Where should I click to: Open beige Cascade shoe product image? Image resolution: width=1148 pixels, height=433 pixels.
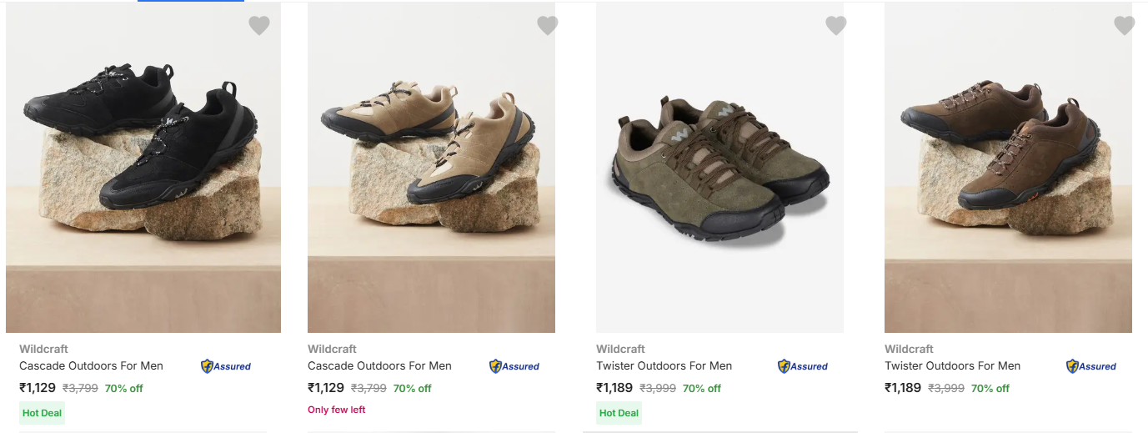tap(431, 167)
